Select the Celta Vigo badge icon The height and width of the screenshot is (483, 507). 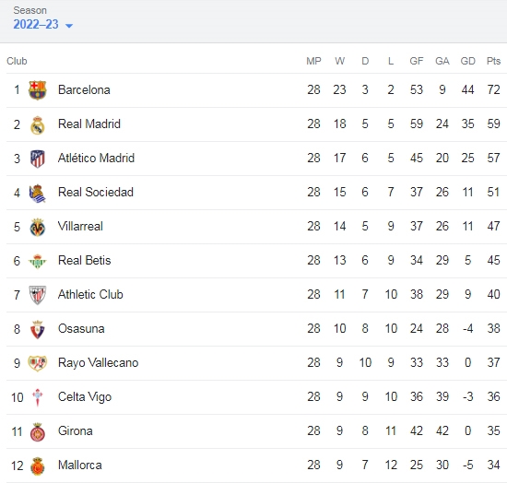pos(37,397)
